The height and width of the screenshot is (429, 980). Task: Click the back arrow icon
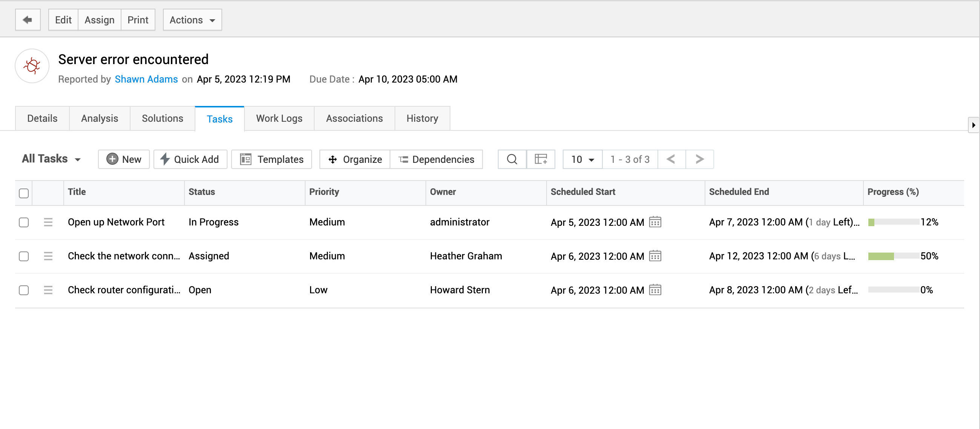(x=28, y=20)
